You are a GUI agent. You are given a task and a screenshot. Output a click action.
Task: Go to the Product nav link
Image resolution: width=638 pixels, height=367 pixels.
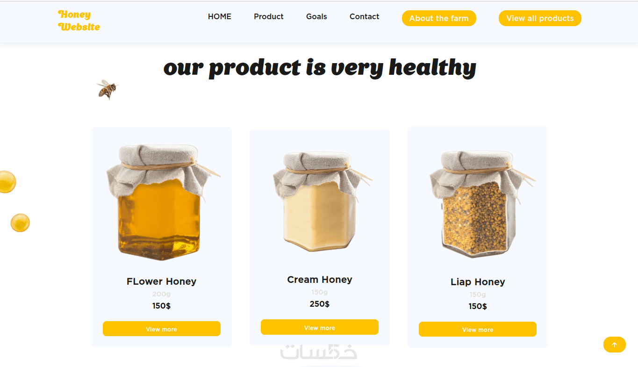coord(269,16)
